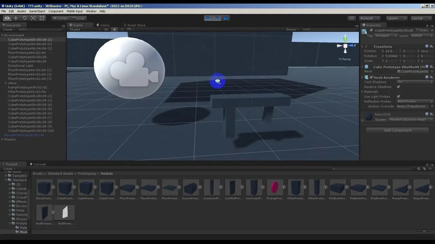Open the Gizmos dropdown button
Screen dimensions: 435x244
(293, 29)
